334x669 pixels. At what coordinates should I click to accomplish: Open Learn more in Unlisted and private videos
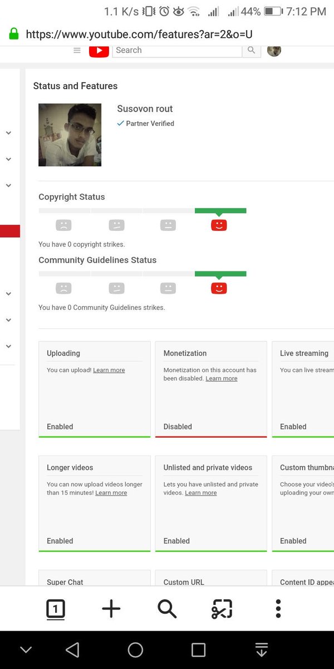click(x=201, y=493)
